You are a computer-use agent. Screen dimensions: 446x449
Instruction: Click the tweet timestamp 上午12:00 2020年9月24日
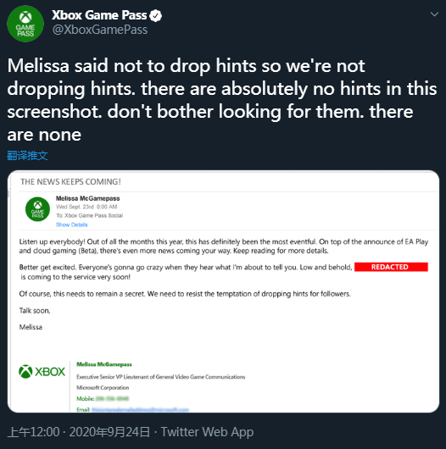point(79,432)
